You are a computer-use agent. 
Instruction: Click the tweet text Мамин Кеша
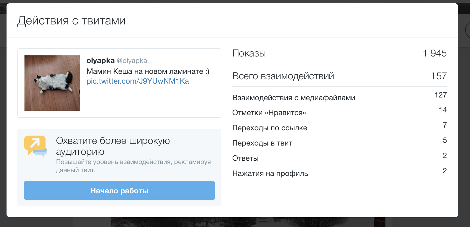coord(148,71)
